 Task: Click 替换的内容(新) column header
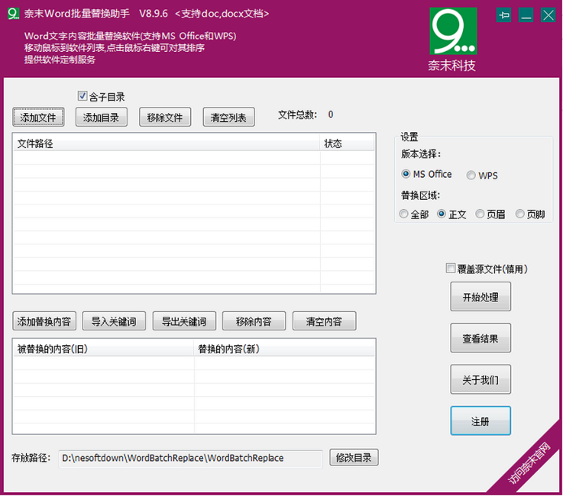click(284, 349)
